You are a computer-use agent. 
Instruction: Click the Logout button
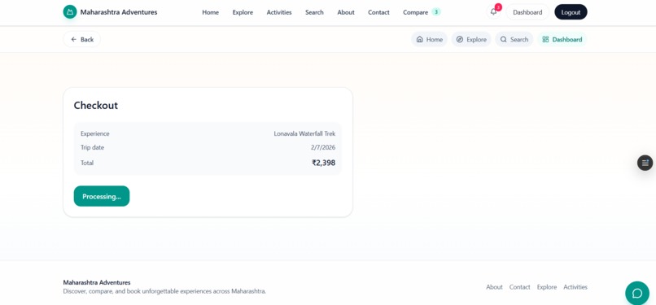pyautogui.click(x=571, y=12)
